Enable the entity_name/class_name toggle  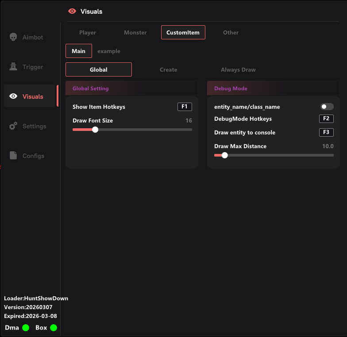pyautogui.click(x=327, y=107)
